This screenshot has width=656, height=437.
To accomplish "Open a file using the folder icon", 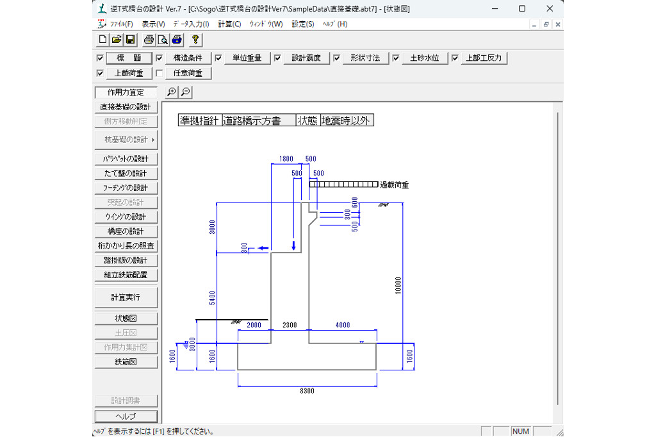I will 117,40.
